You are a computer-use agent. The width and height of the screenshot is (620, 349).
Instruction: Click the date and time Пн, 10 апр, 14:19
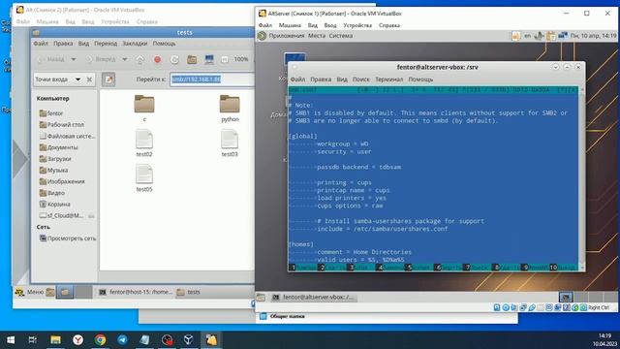click(x=593, y=36)
